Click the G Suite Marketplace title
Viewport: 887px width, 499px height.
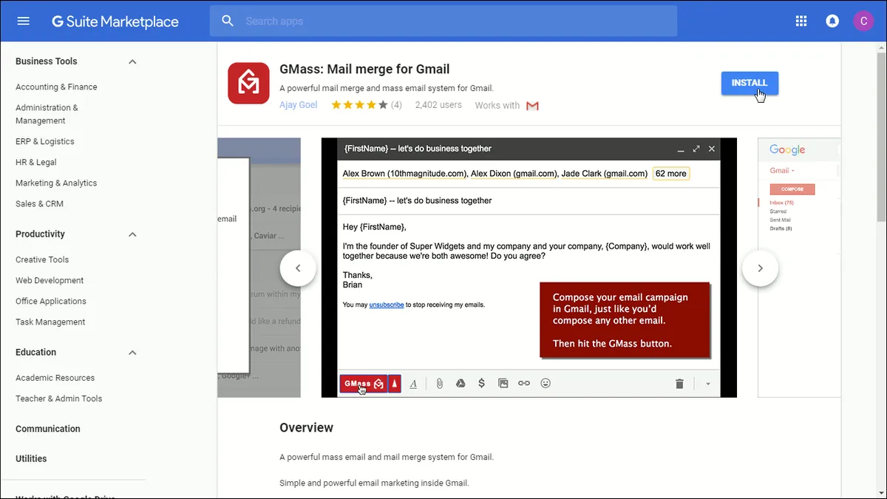[115, 21]
